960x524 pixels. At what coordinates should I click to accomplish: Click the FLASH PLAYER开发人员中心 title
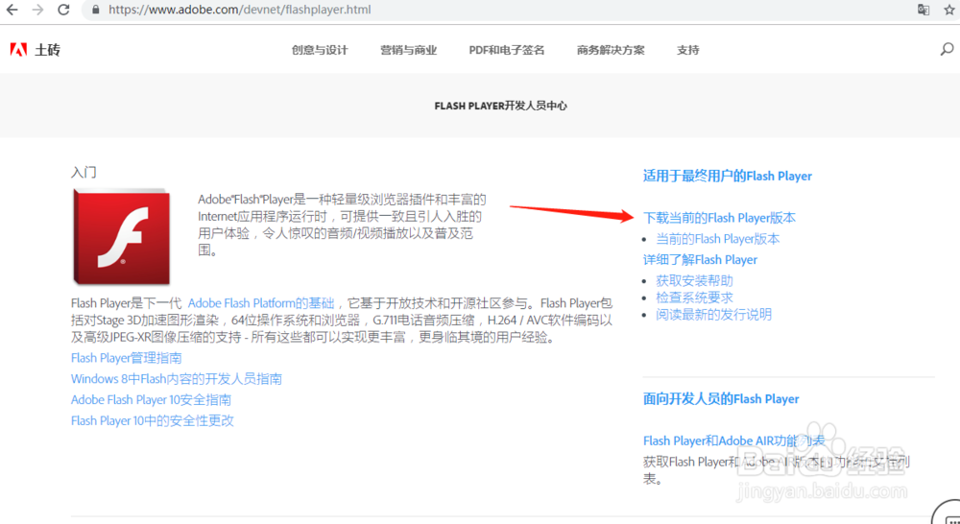(501, 106)
